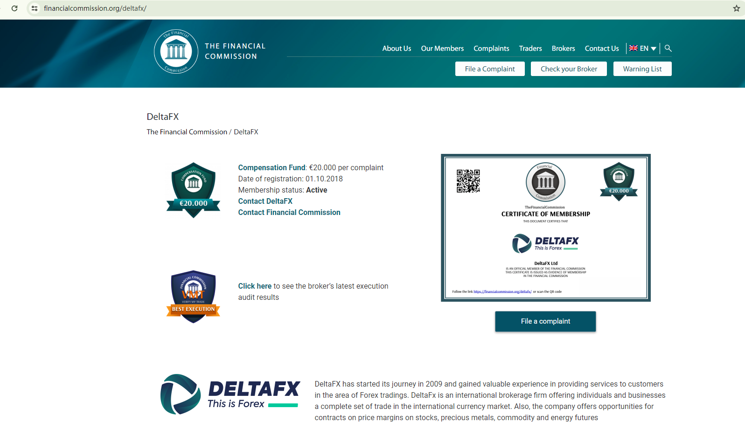Click The Financial Commission round logo
This screenshot has height=436, width=745.
[x=176, y=51]
